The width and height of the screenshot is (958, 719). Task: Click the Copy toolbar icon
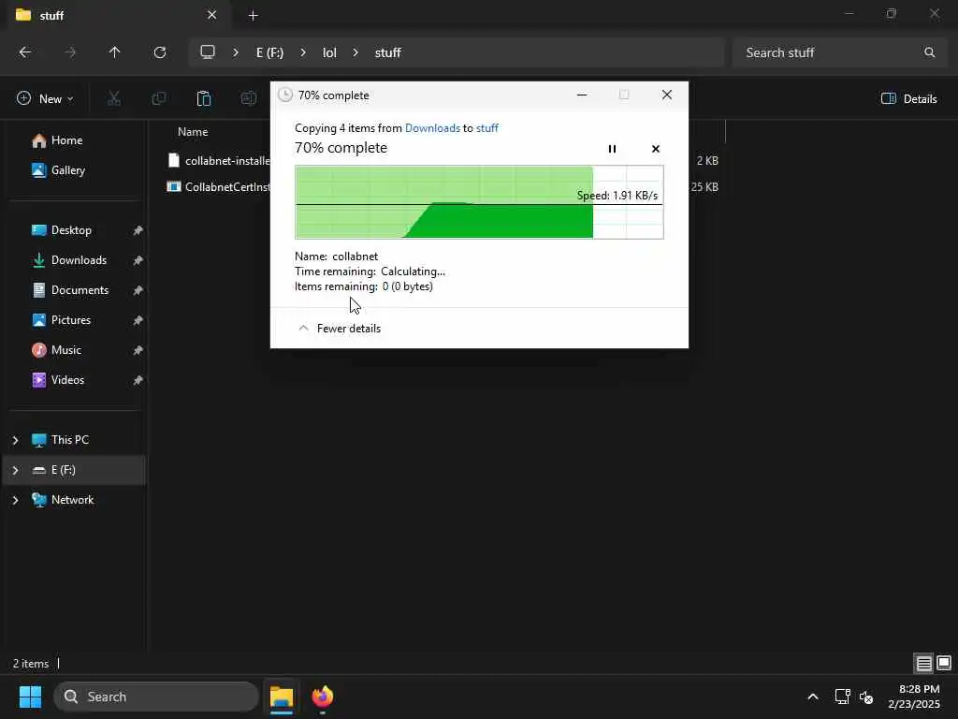pyautogui.click(x=159, y=98)
